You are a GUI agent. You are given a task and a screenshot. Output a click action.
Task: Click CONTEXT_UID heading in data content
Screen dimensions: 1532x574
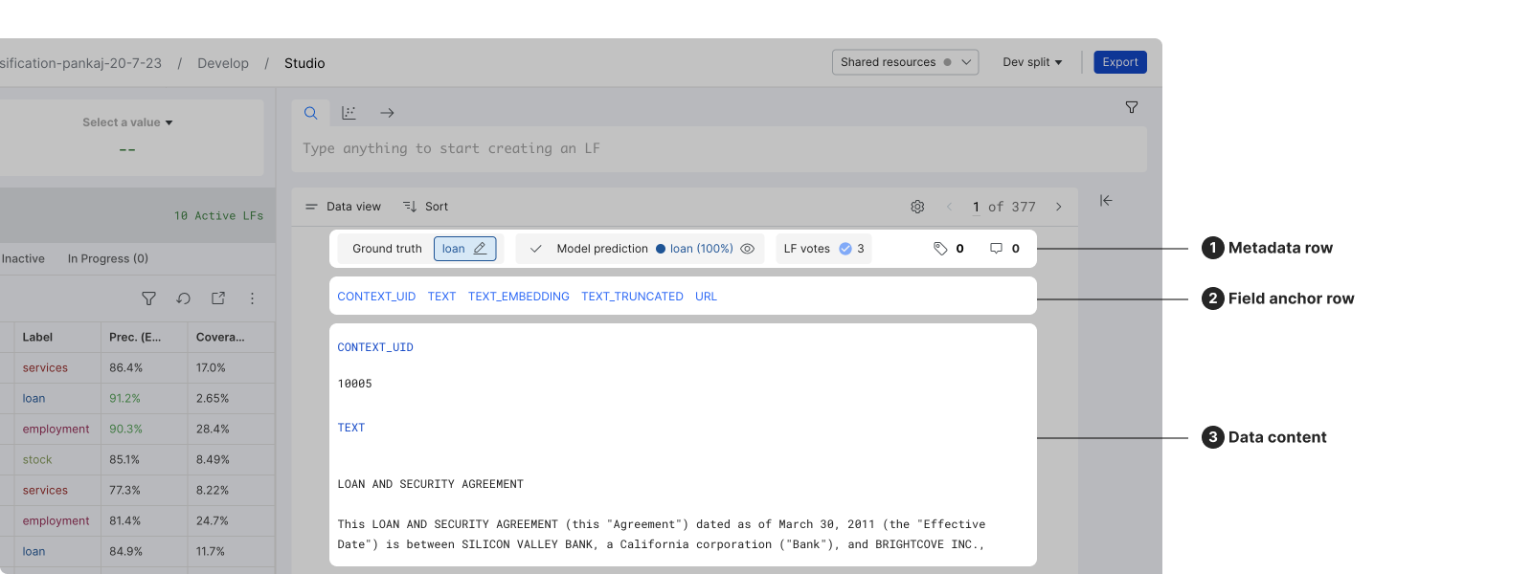point(375,347)
